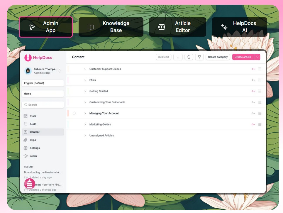Click the Customer Support Guides category name
Screen dimensions: 283x213
click(x=105, y=69)
